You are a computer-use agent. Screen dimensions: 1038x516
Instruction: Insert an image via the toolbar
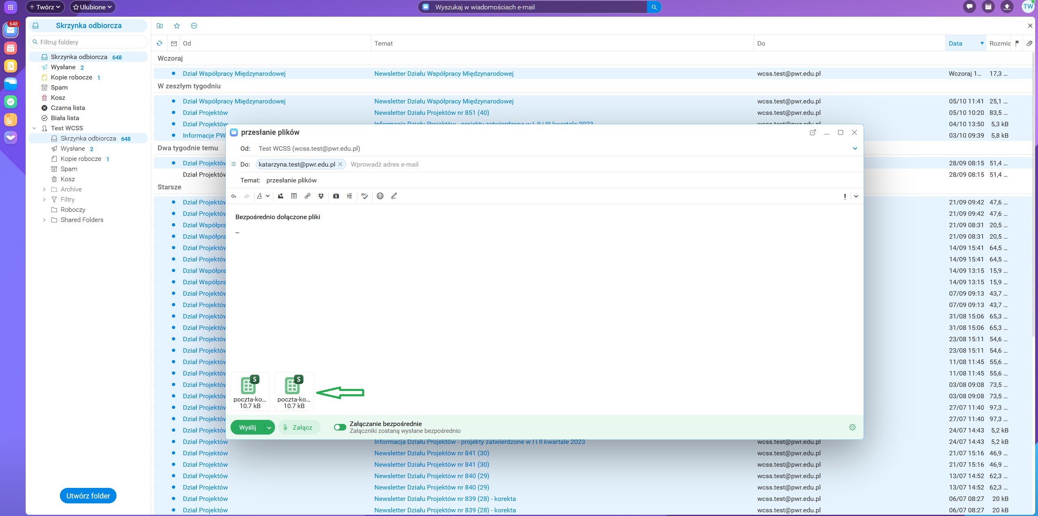280,196
